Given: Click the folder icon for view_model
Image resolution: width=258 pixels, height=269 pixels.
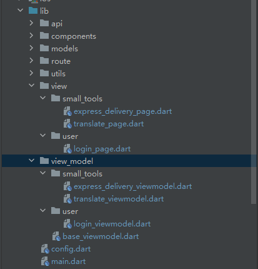Looking at the screenshot, I should [x=44, y=161].
